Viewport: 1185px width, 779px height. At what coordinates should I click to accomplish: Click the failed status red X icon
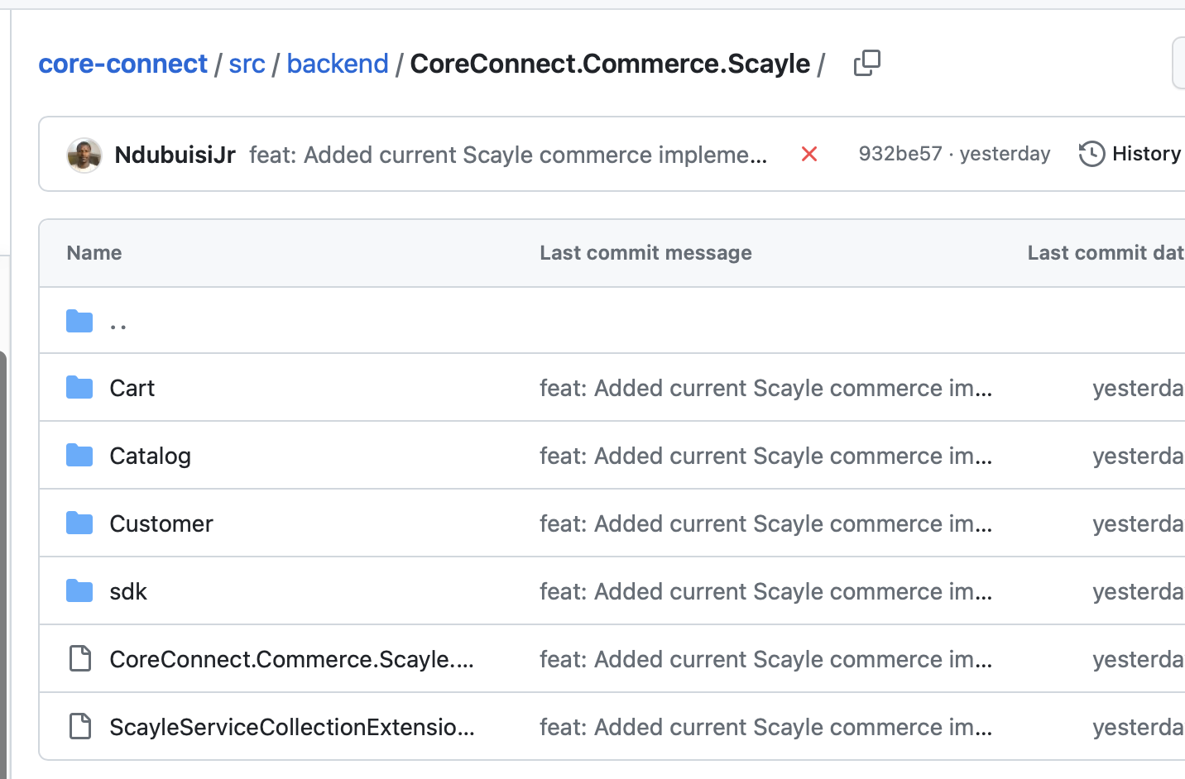[x=809, y=154]
